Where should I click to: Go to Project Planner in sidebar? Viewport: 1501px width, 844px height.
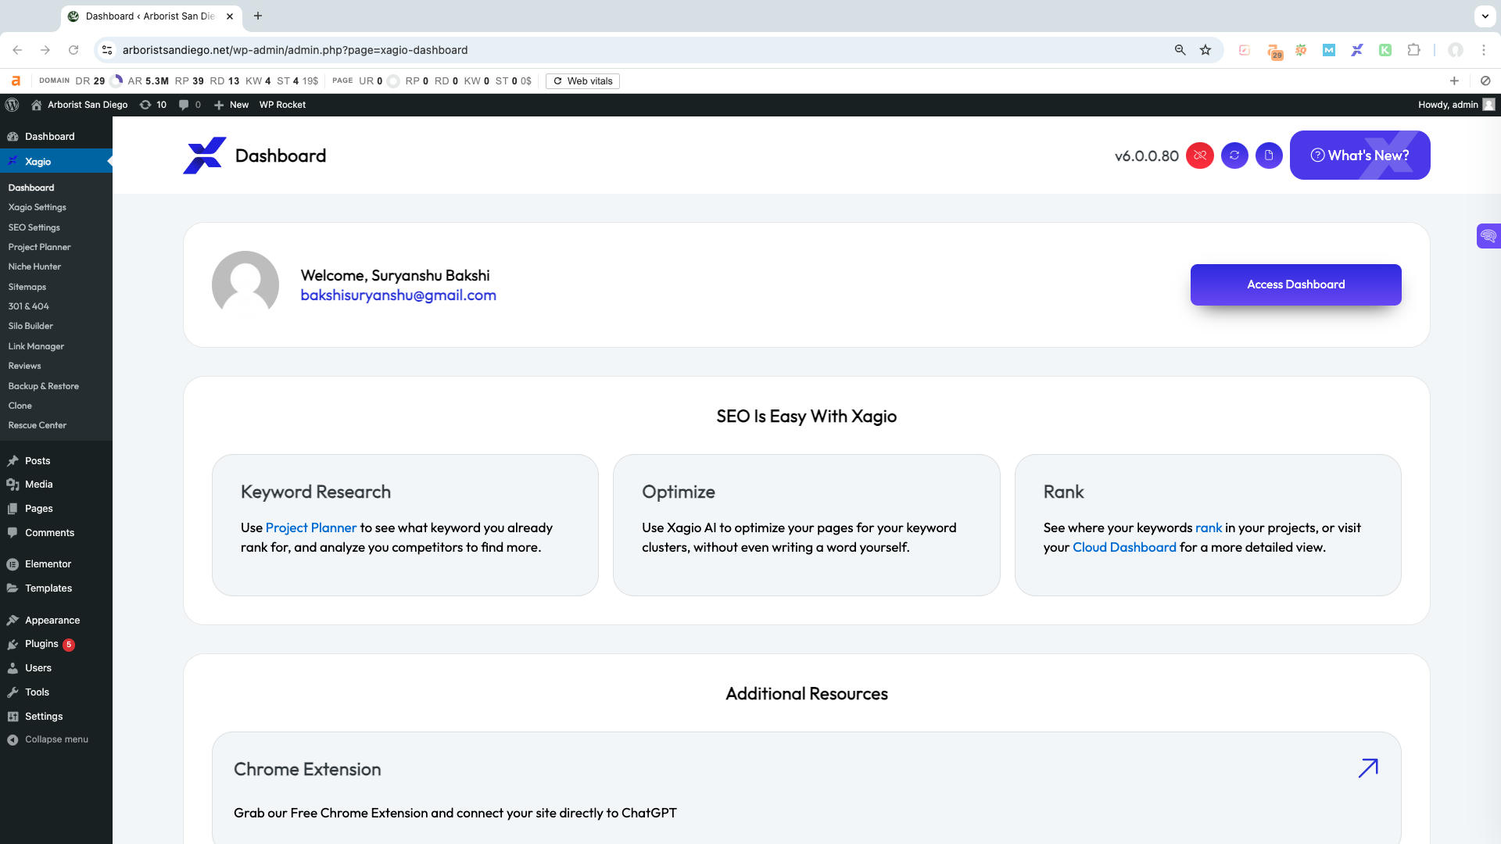click(40, 247)
